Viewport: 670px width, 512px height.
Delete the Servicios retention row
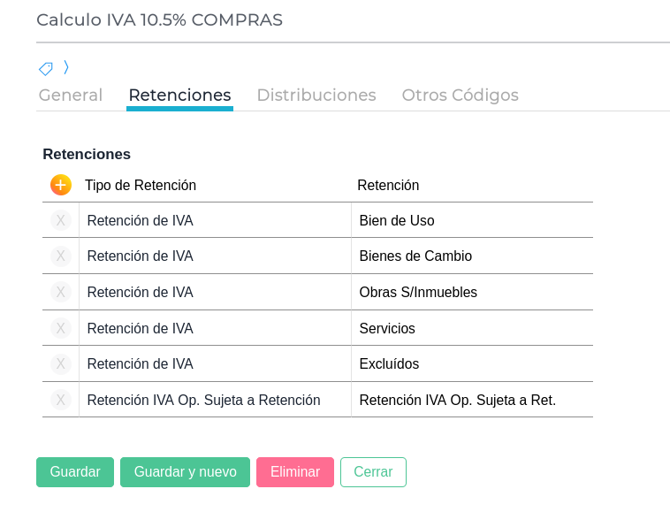point(60,328)
